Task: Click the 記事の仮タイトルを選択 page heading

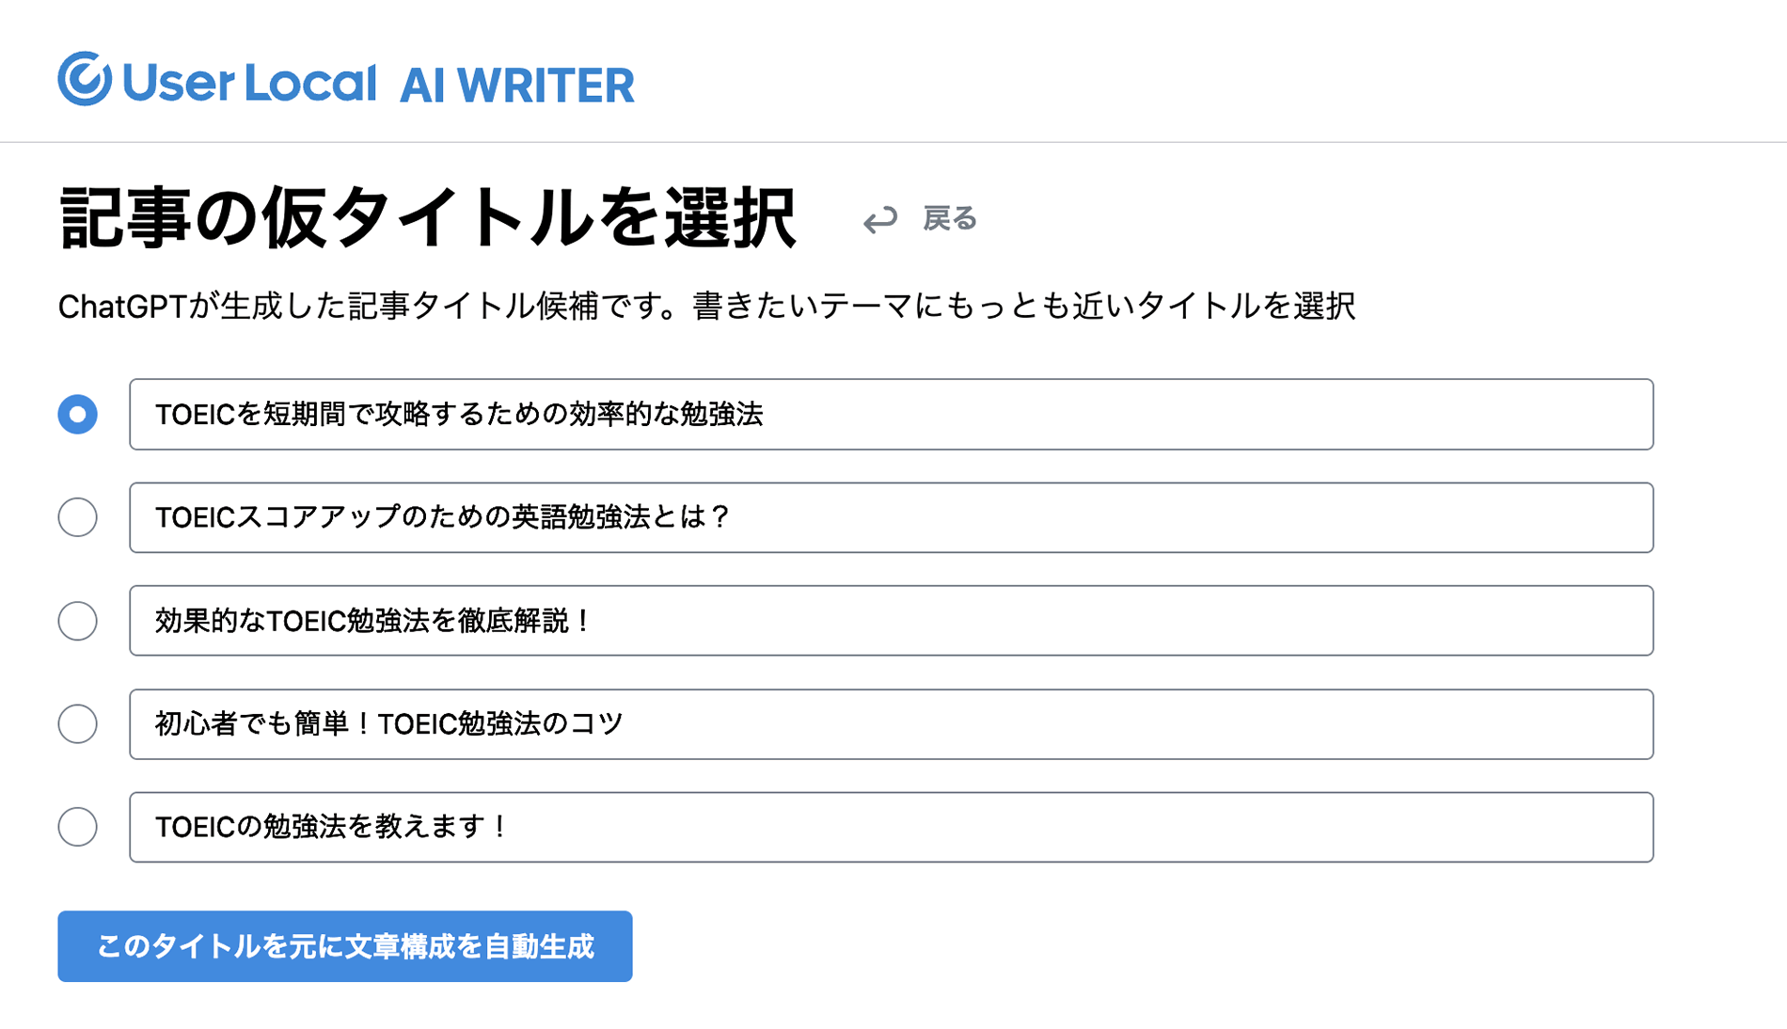Action: [428, 216]
